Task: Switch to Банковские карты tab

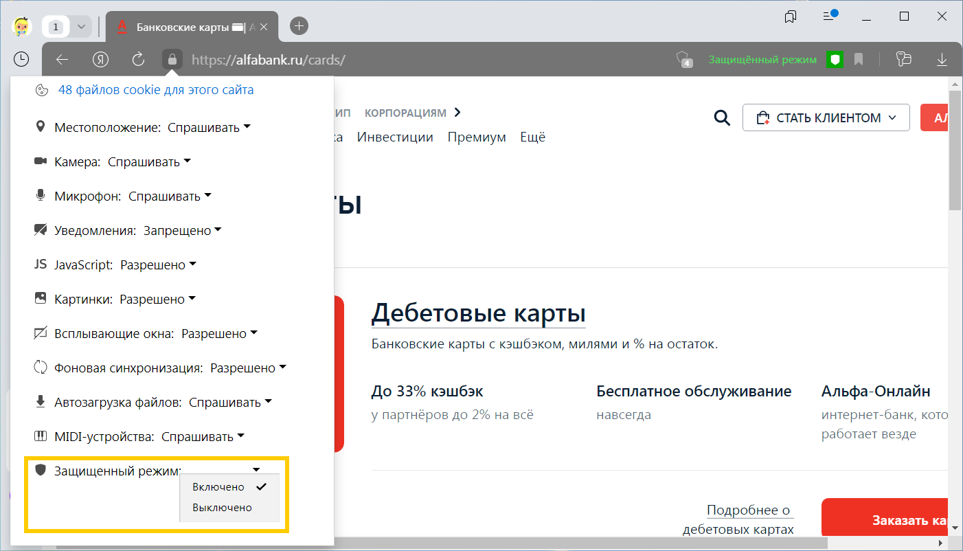Action: [191, 27]
